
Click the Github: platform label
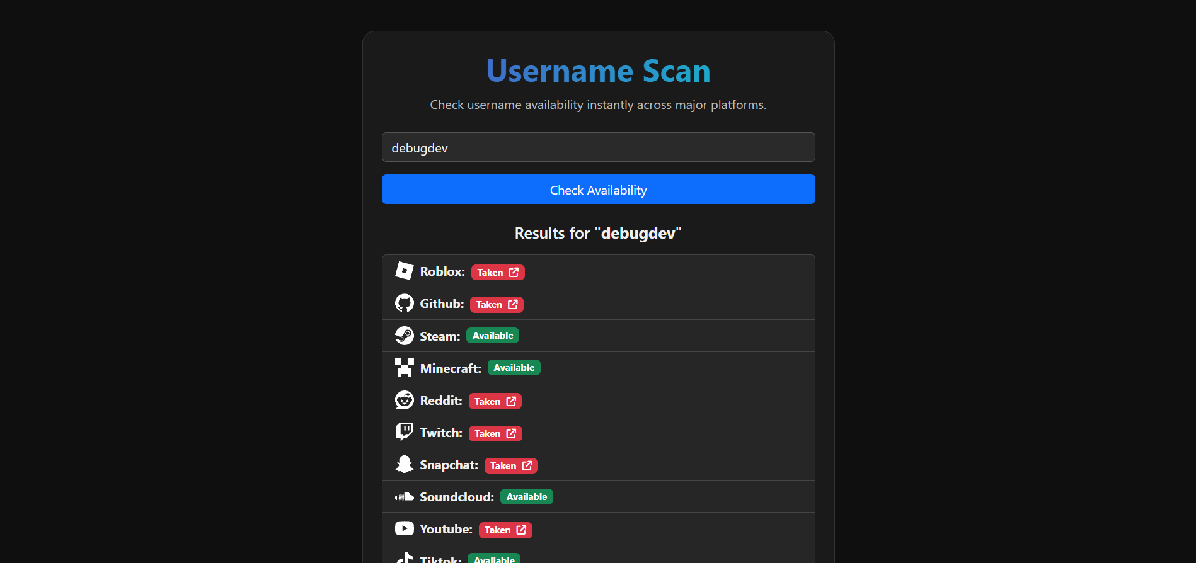point(442,304)
